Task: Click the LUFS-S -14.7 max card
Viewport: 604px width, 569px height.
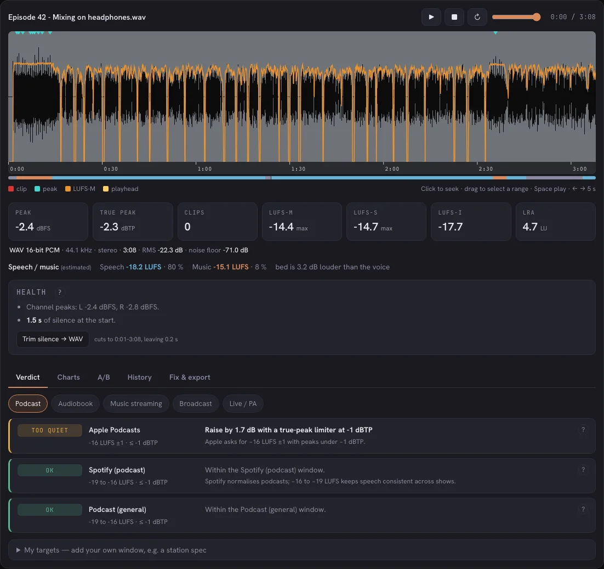Action: pos(386,222)
